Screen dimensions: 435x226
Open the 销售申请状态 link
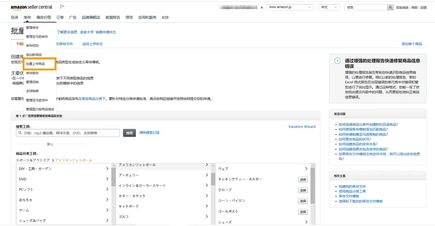(106, 32)
